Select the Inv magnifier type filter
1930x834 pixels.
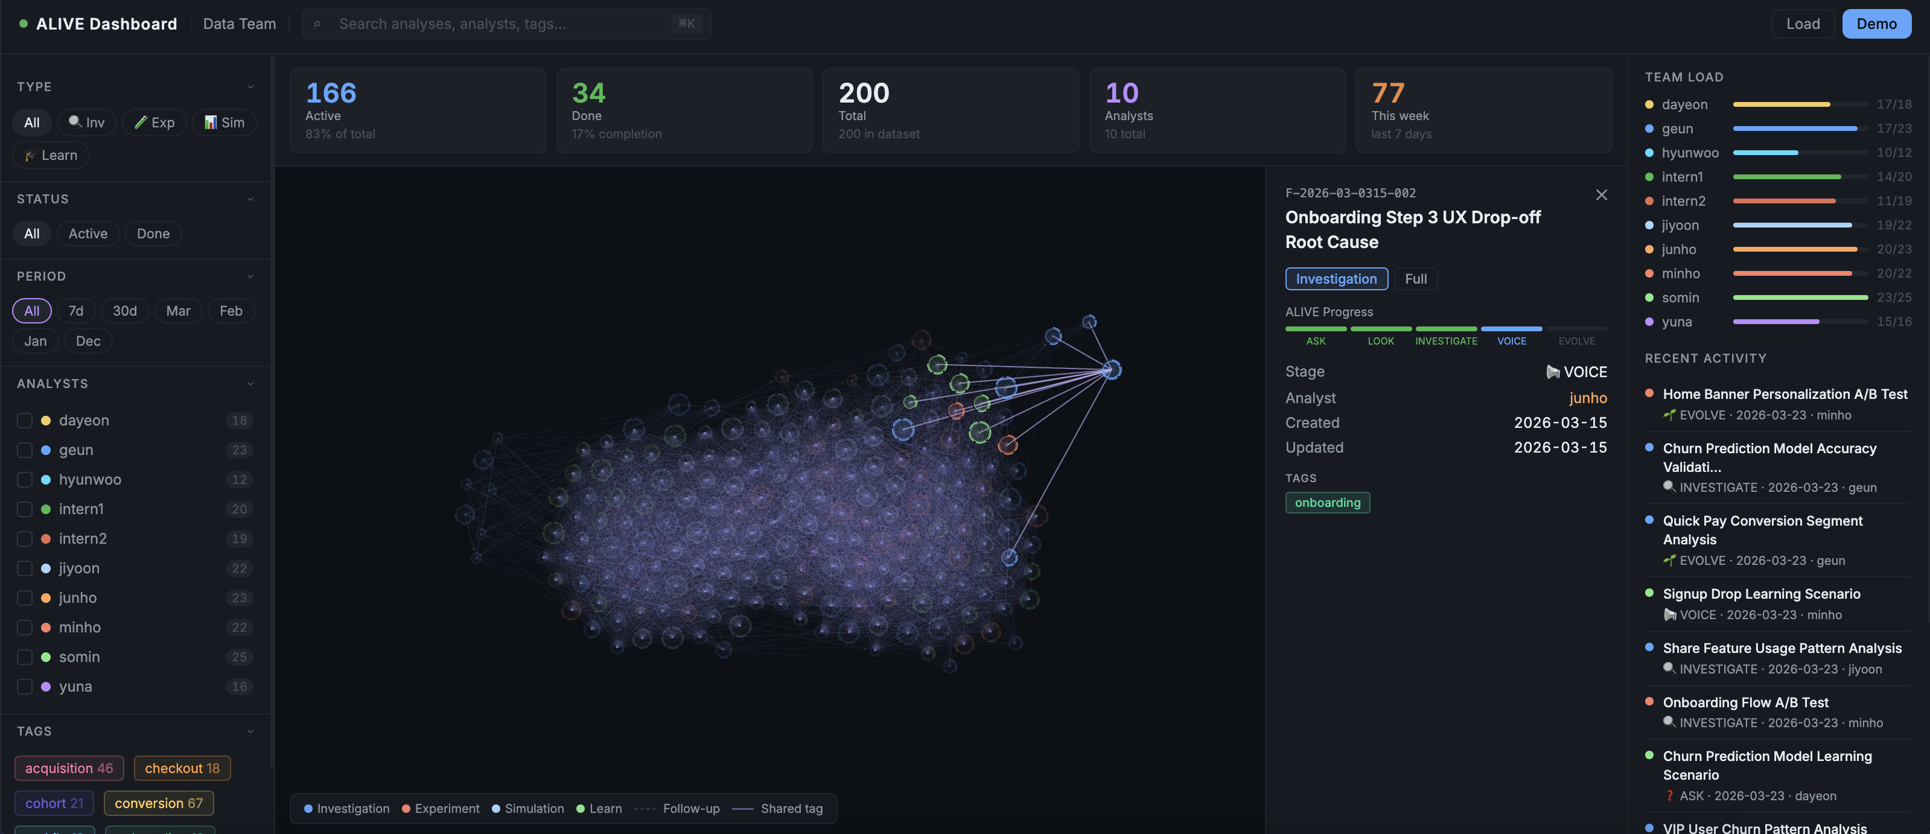[x=86, y=122]
